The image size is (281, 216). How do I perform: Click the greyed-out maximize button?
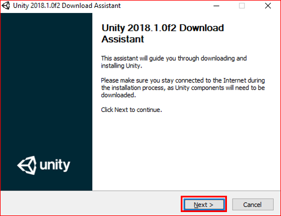242,6
